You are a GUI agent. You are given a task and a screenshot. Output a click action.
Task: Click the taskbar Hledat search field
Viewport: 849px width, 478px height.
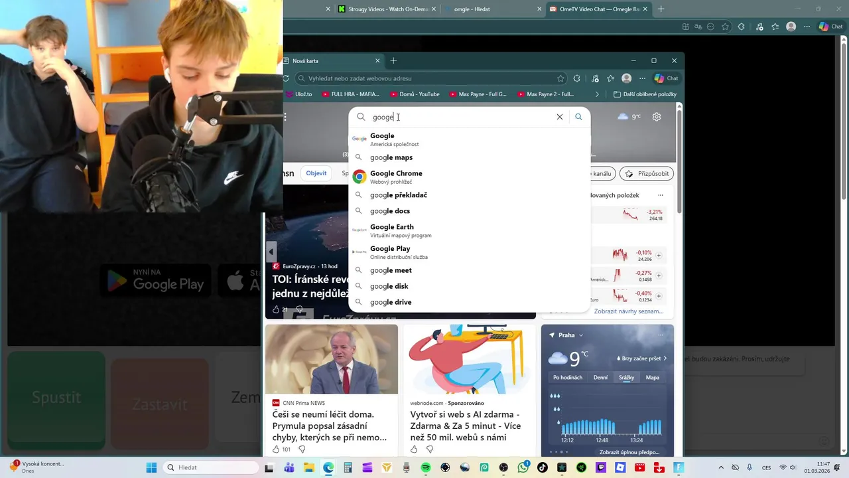(x=211, y=467)
